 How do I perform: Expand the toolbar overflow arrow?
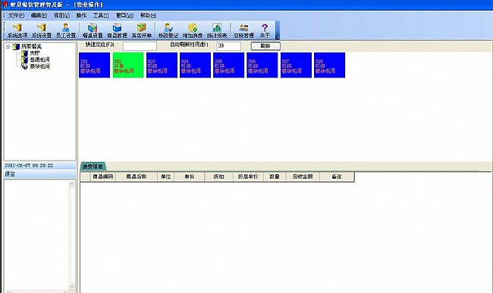pos(278,37)
